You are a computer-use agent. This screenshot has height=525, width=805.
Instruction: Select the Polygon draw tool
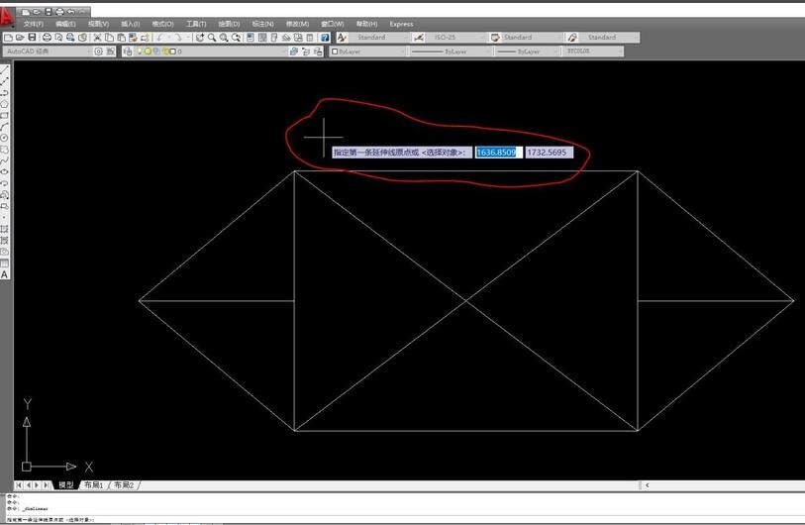coord(5,104)
